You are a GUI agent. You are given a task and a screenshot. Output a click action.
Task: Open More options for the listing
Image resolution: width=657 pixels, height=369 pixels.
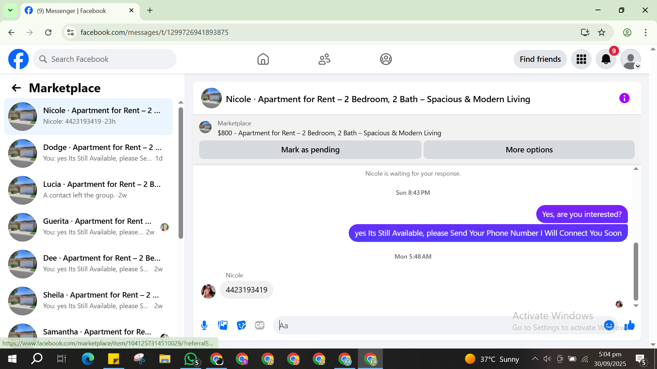pyautogui.click(x=529, y=150)
